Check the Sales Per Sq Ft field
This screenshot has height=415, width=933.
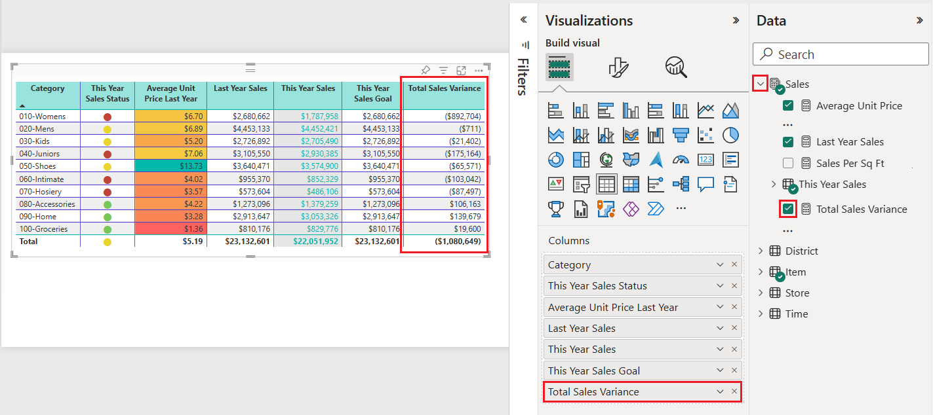[788, 163]
